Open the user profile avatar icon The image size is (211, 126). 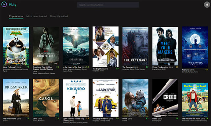point(207,5)
